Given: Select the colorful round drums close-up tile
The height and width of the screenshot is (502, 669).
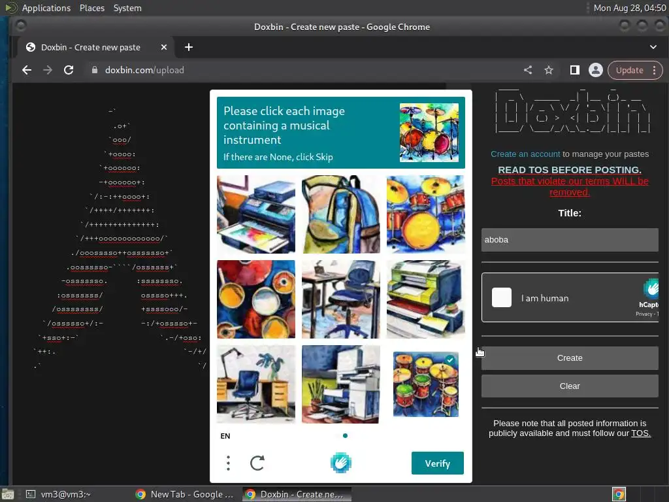Looking at the screenshot, I should [x=256, y=299].
